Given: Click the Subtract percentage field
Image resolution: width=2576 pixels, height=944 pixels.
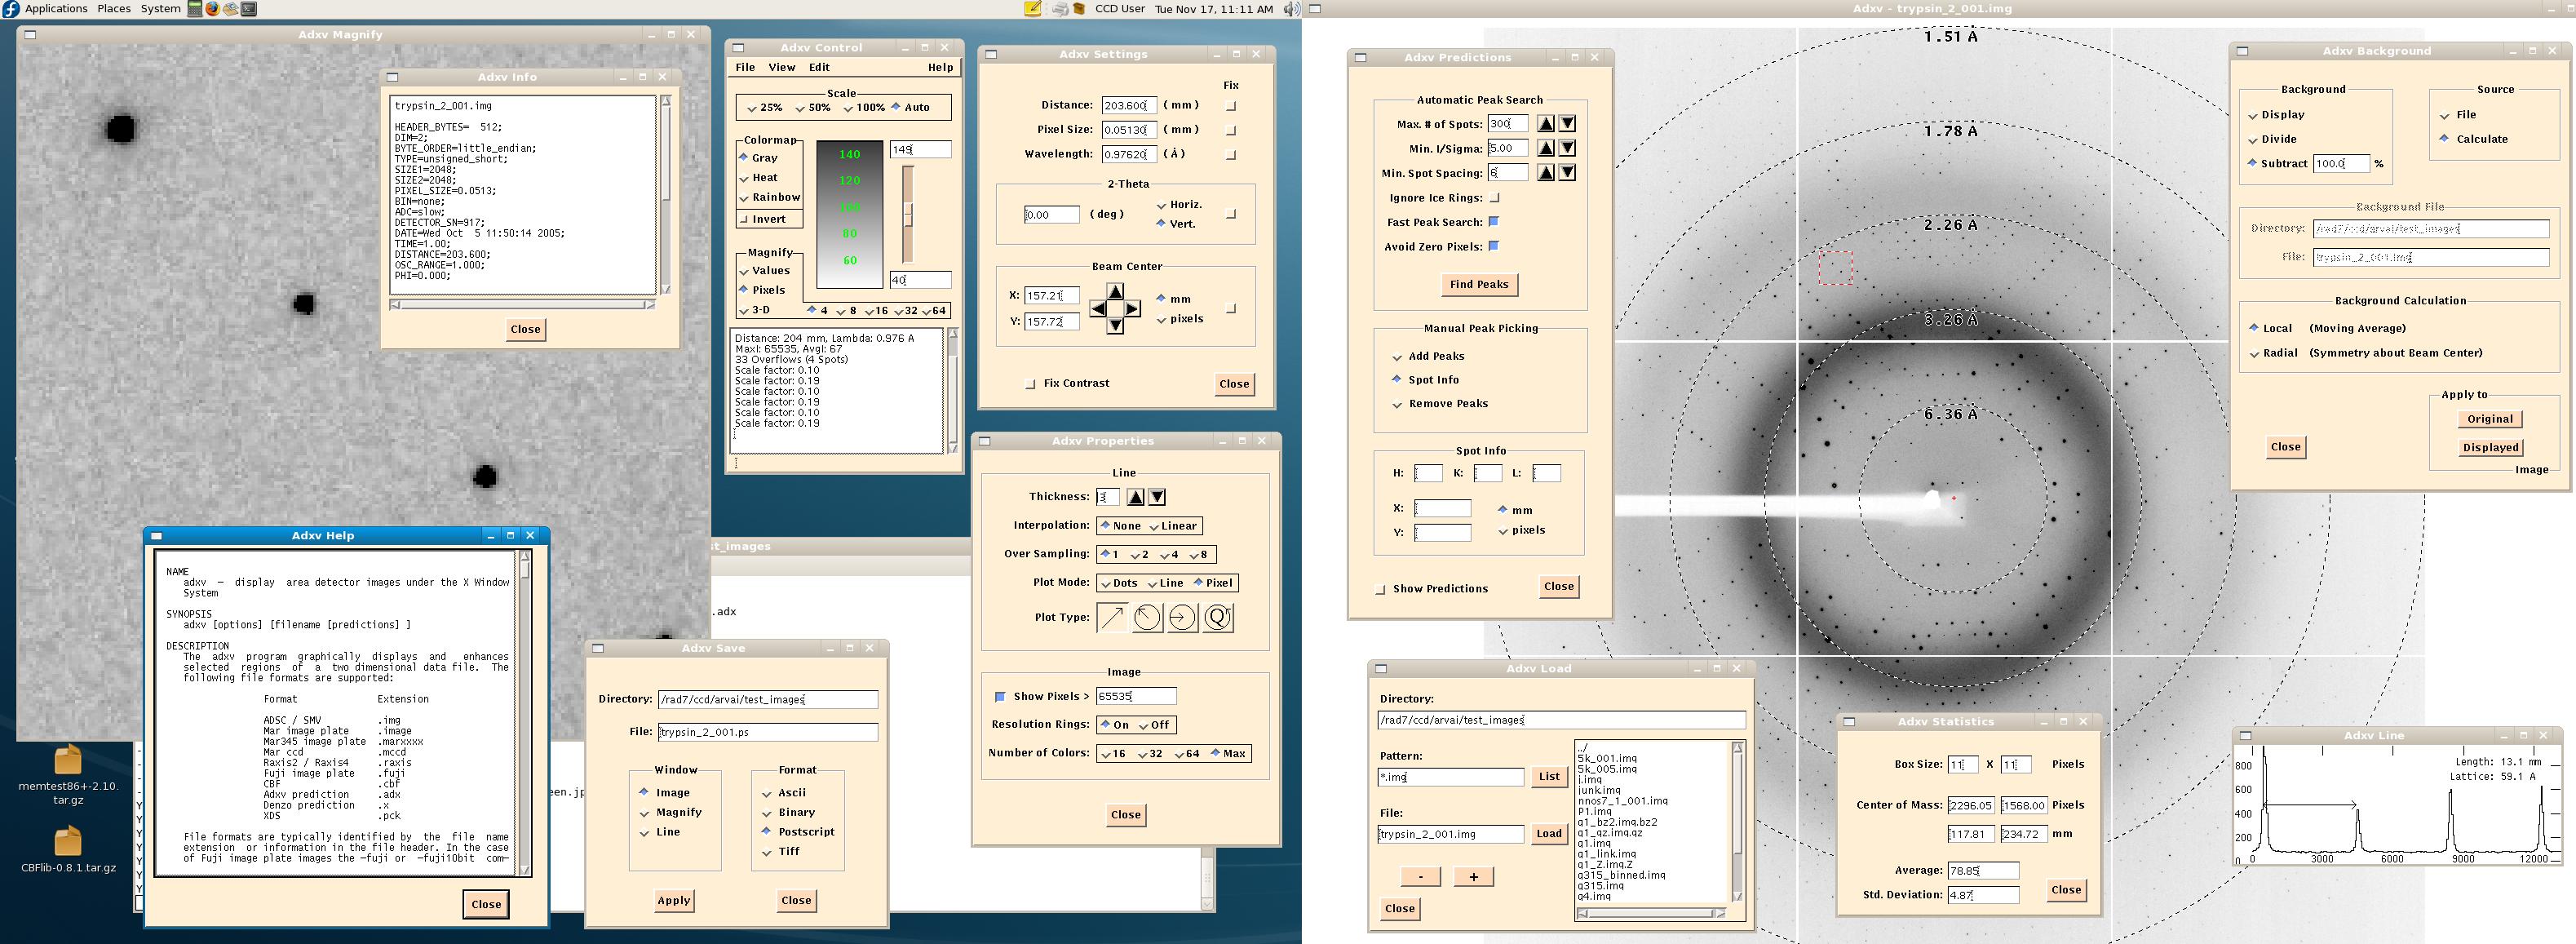Looking at the screenshot, I should pyautogui.click(x=2341, y=164).
